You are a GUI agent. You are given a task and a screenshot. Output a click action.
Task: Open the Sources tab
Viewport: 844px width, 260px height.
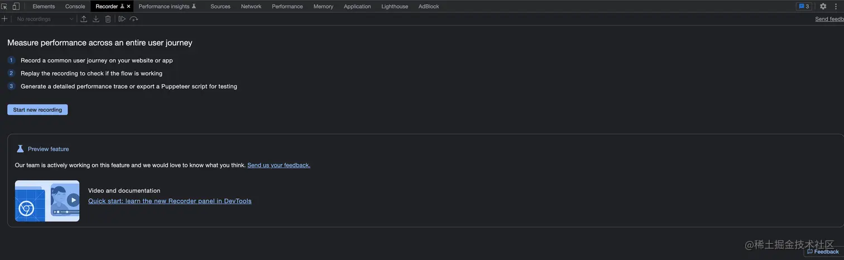(220, 7)
